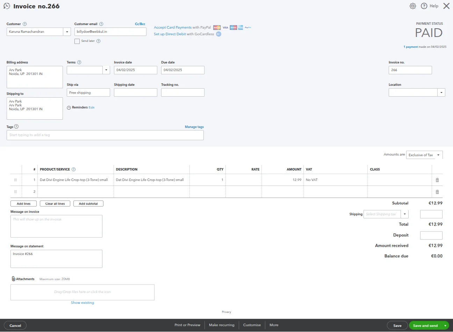Select Make recurring in footer
Viewport: 453px width, 332px height.
[222, 325]
